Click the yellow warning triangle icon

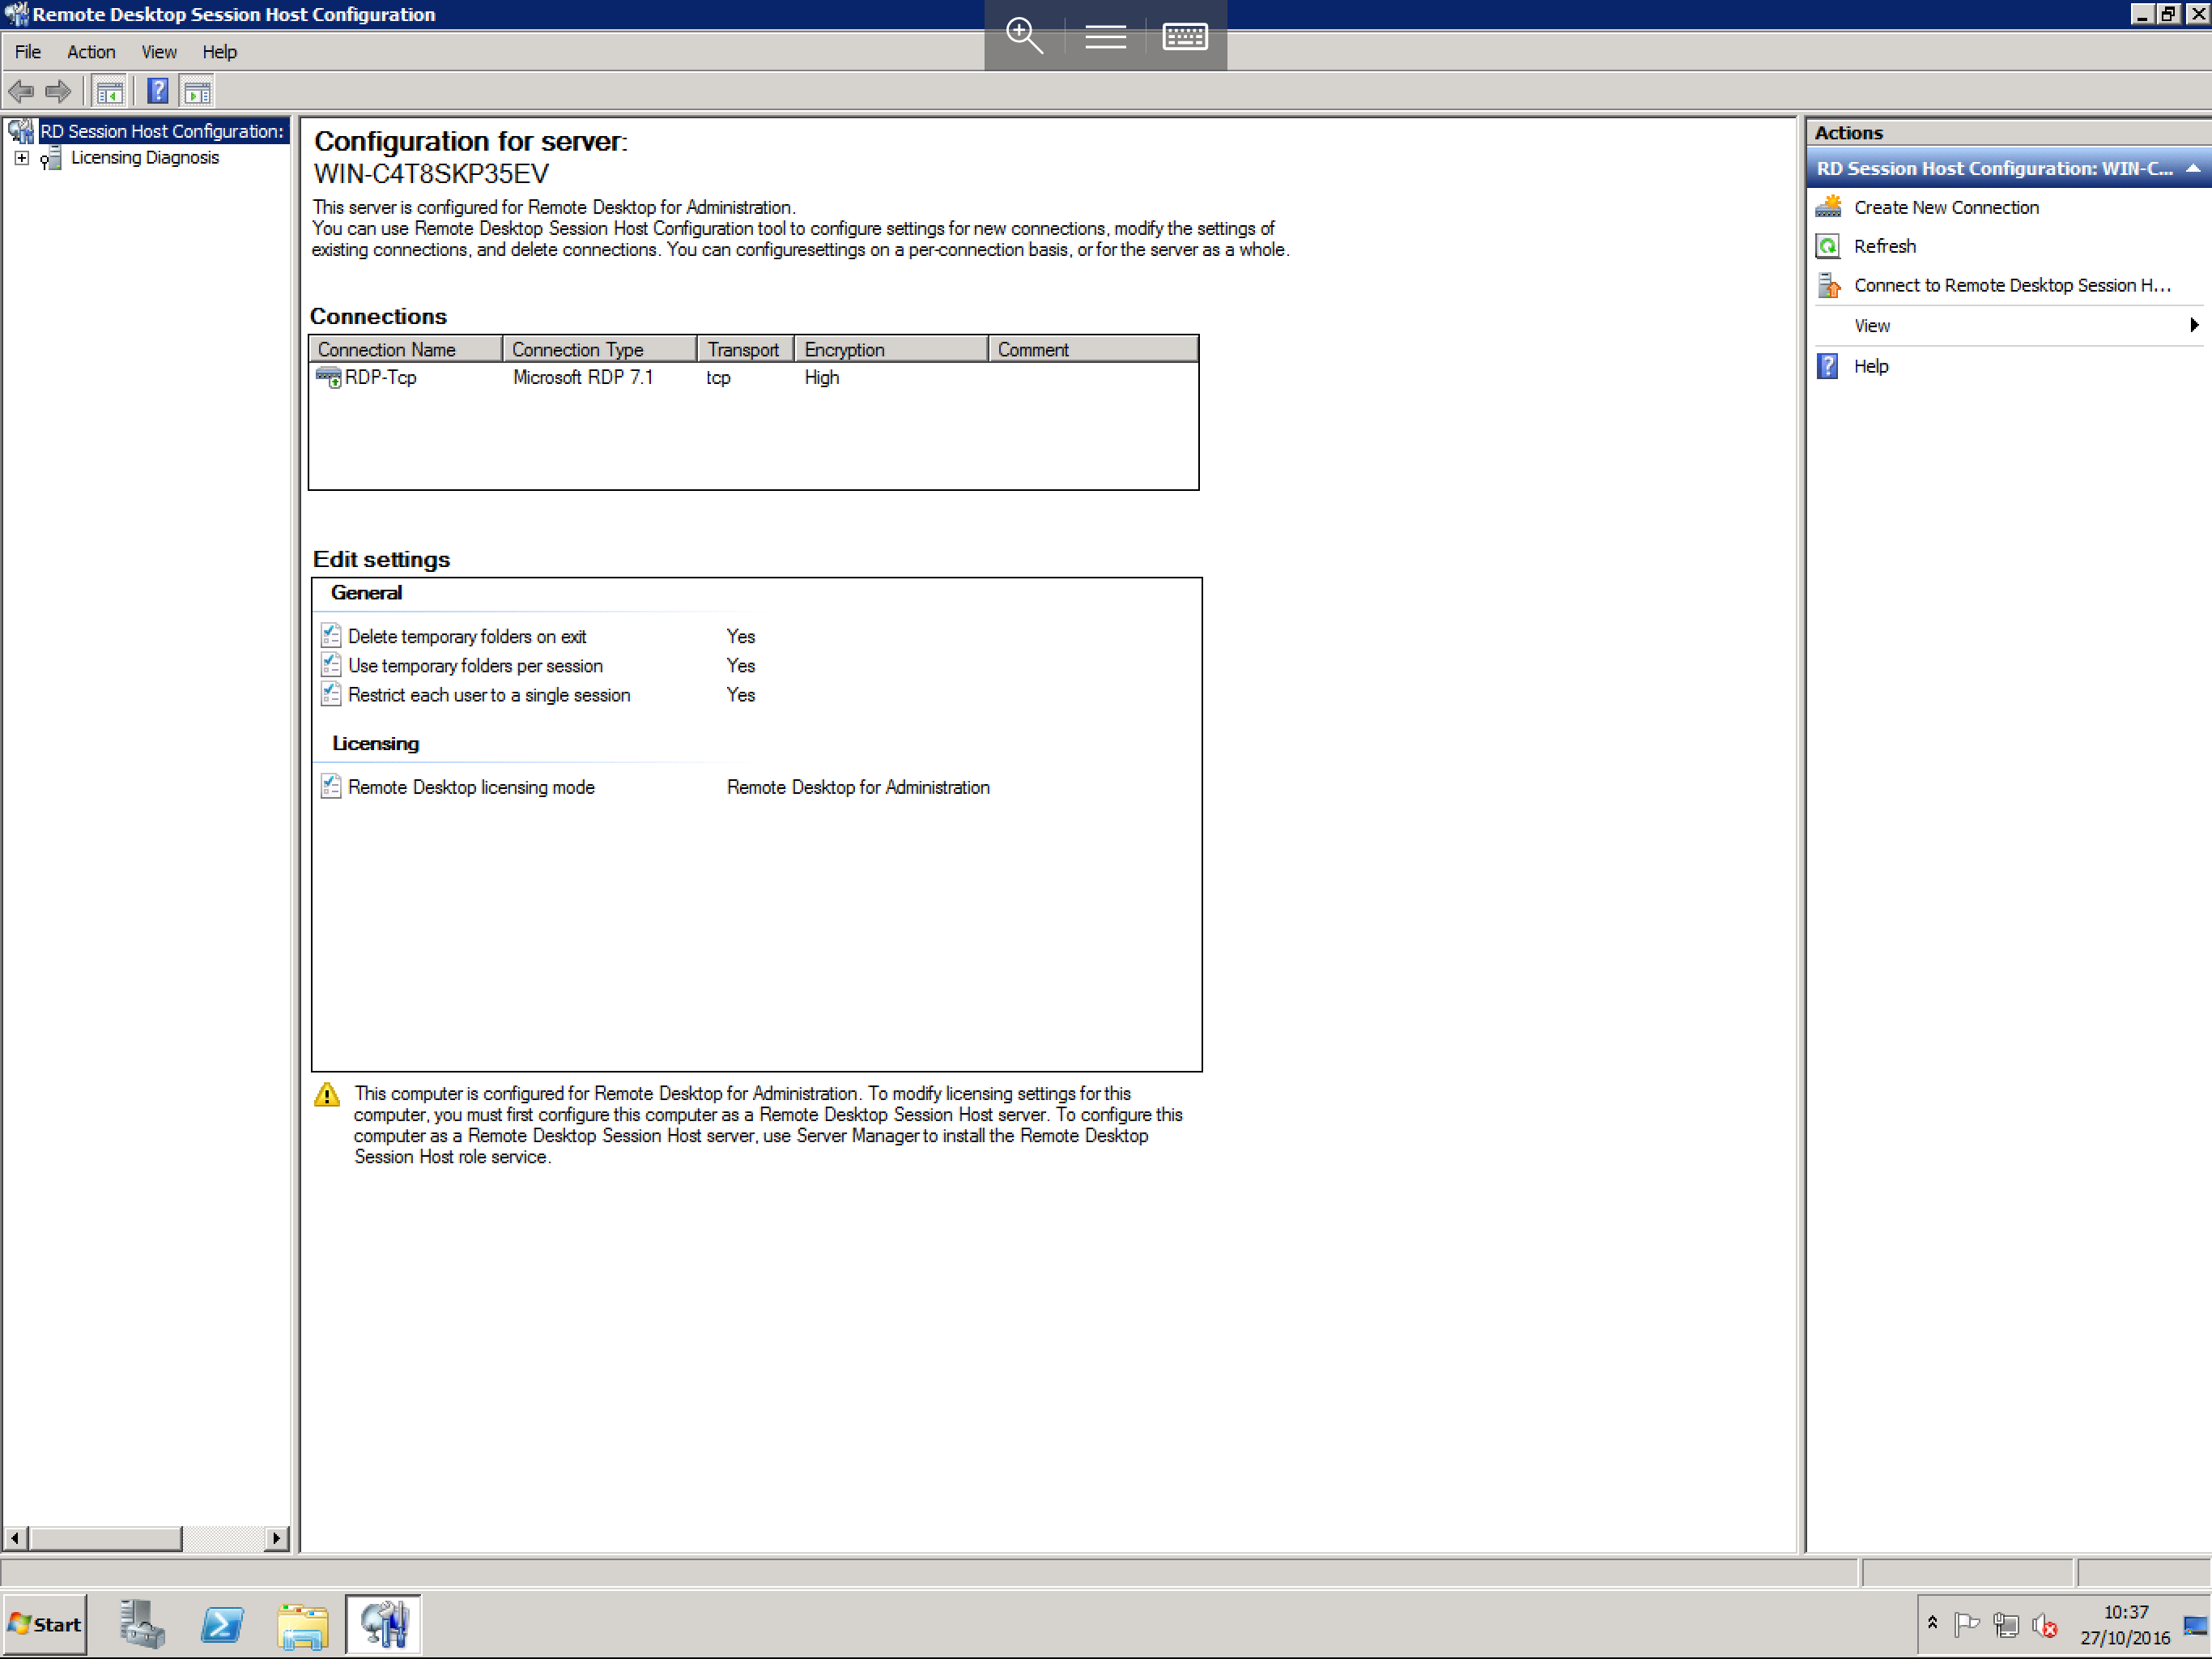(327, 1094)
